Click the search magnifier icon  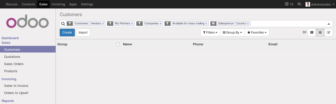point(63,24)
